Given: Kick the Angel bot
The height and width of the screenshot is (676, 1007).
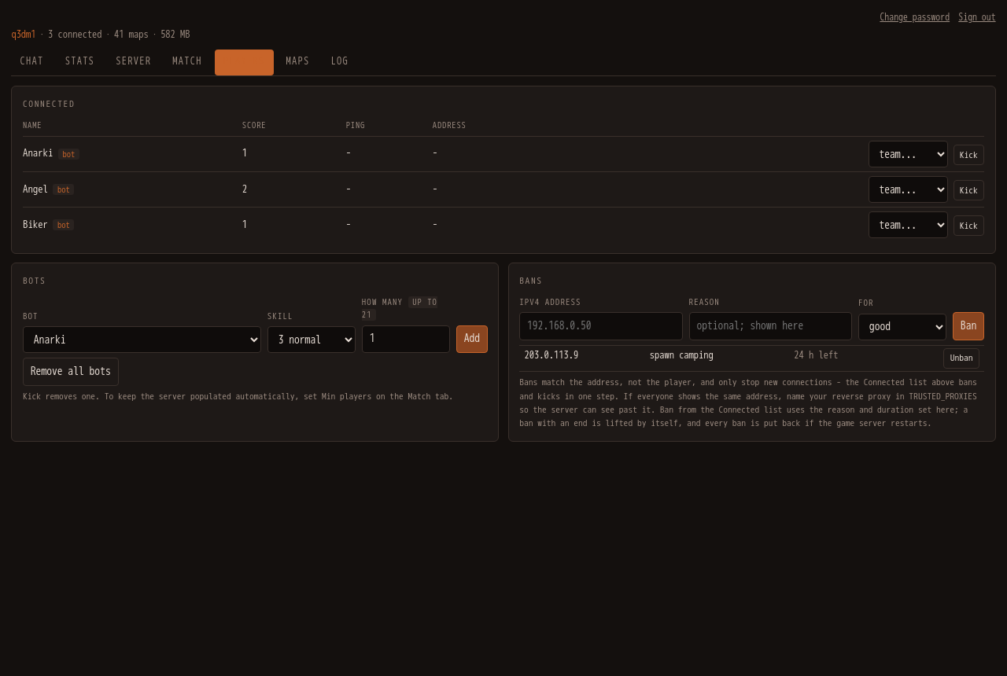Looking at the screenshot, I should tap(968, 190).
